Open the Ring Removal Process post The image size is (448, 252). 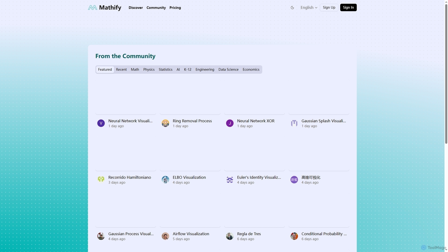pyautogui.click(x=192, y=121)
